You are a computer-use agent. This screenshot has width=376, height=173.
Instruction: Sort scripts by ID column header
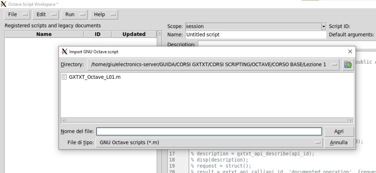click(x=98, y=34)
